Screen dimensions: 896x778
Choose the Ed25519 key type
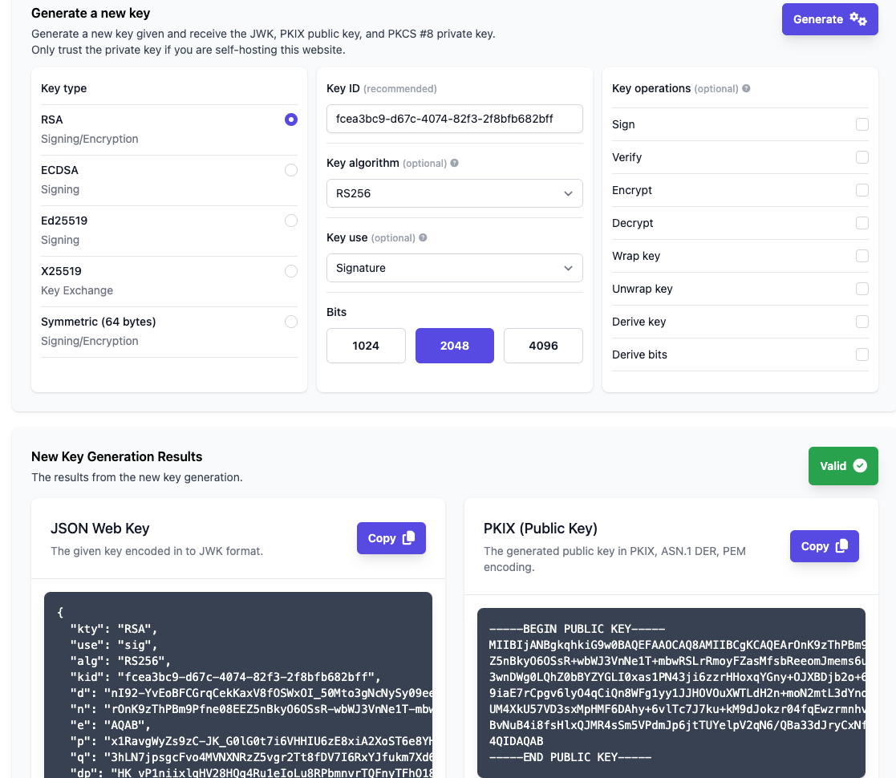point(291,221)
